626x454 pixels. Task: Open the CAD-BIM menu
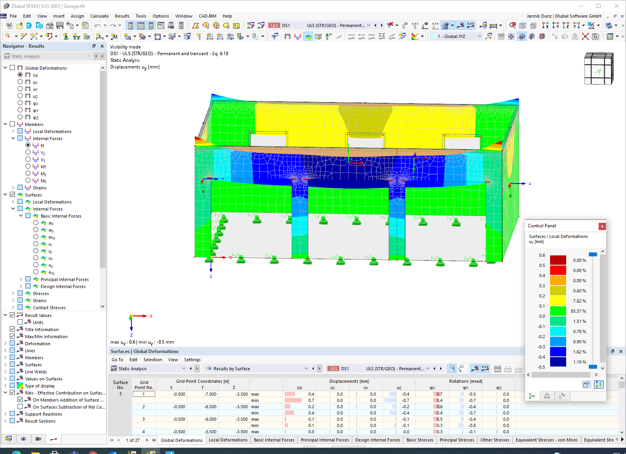tap(207, 16)
